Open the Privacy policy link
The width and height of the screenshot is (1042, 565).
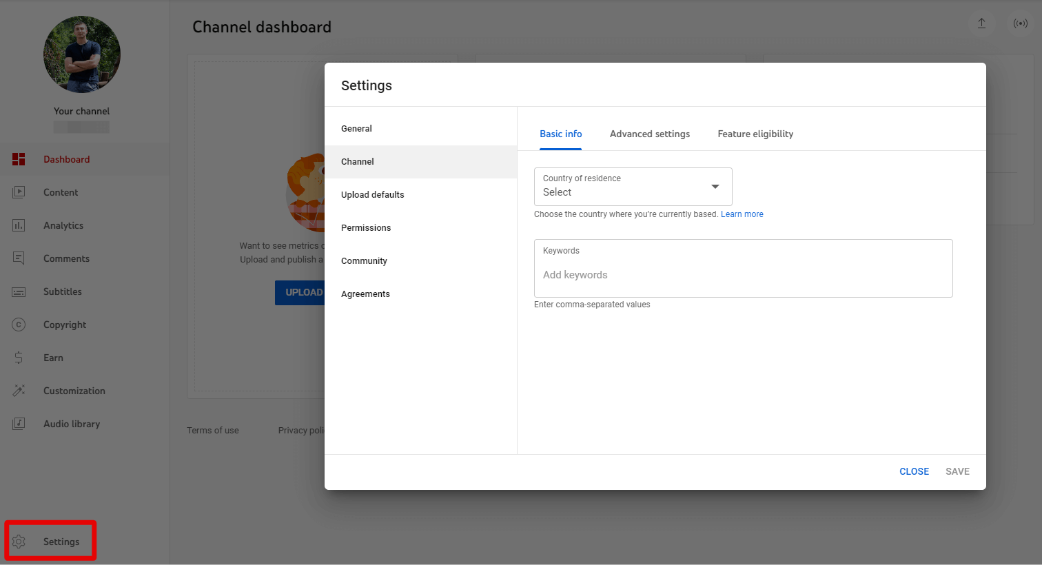(301, 431)
